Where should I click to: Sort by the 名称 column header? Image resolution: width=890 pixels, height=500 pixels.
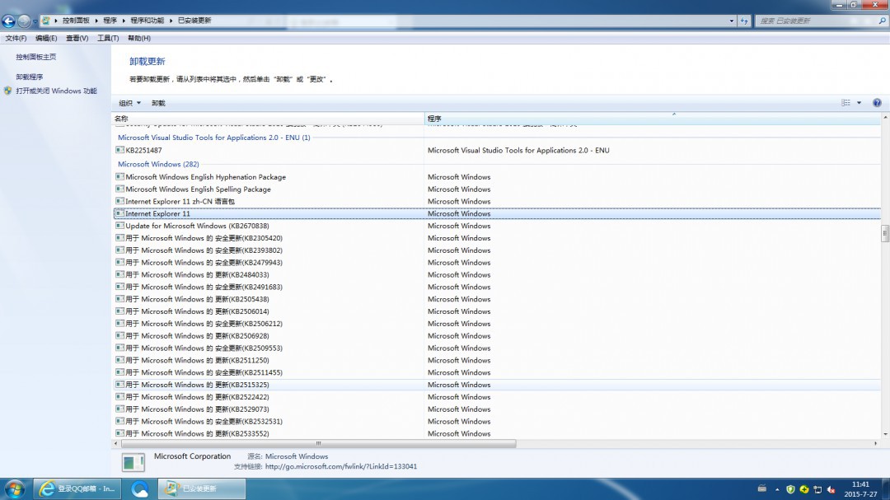point(268,119)
